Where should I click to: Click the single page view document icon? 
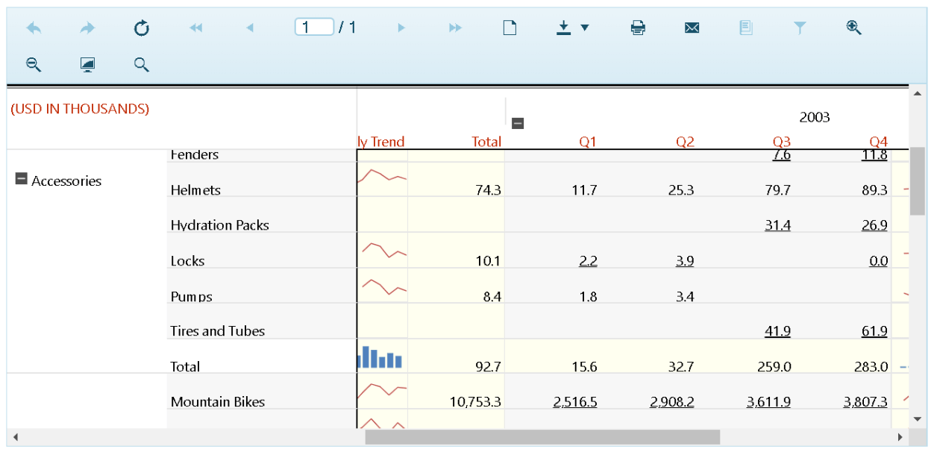[x=510, y=27]
